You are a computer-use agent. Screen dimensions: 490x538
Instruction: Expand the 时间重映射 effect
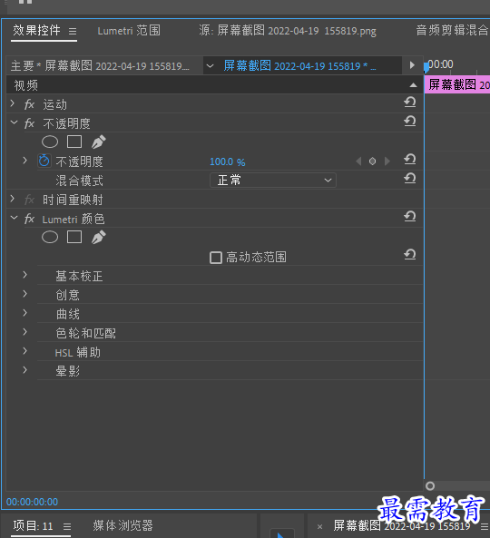coord(13,199)
